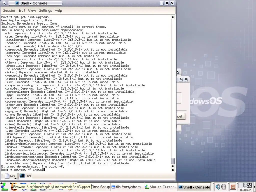The image size is (256, 192).
Task: Shade the Shell - Console window
Action: [x=167, y=3]
